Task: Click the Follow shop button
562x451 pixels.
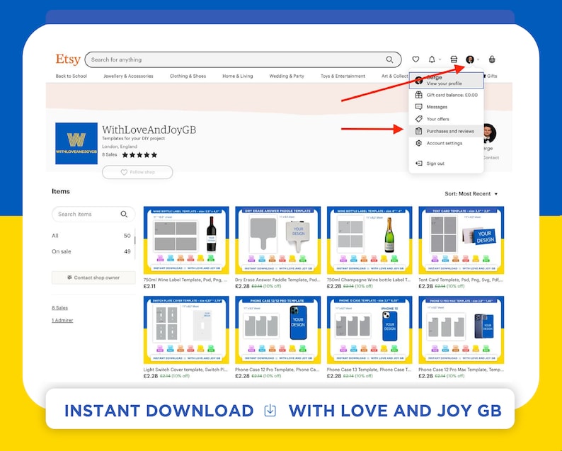Action: point(137,172)
